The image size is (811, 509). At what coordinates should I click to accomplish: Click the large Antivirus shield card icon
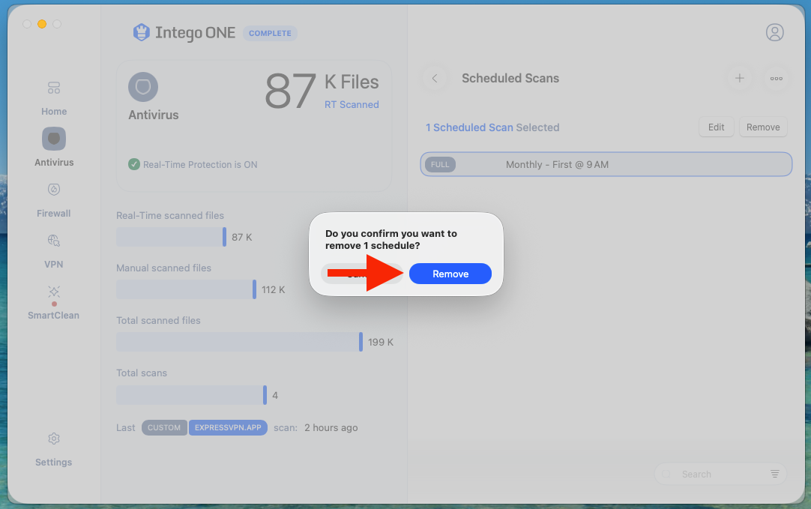(x=143, y=87)
